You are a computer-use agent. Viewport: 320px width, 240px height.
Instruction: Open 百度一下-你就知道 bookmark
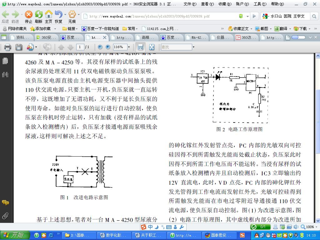(100, 29)
